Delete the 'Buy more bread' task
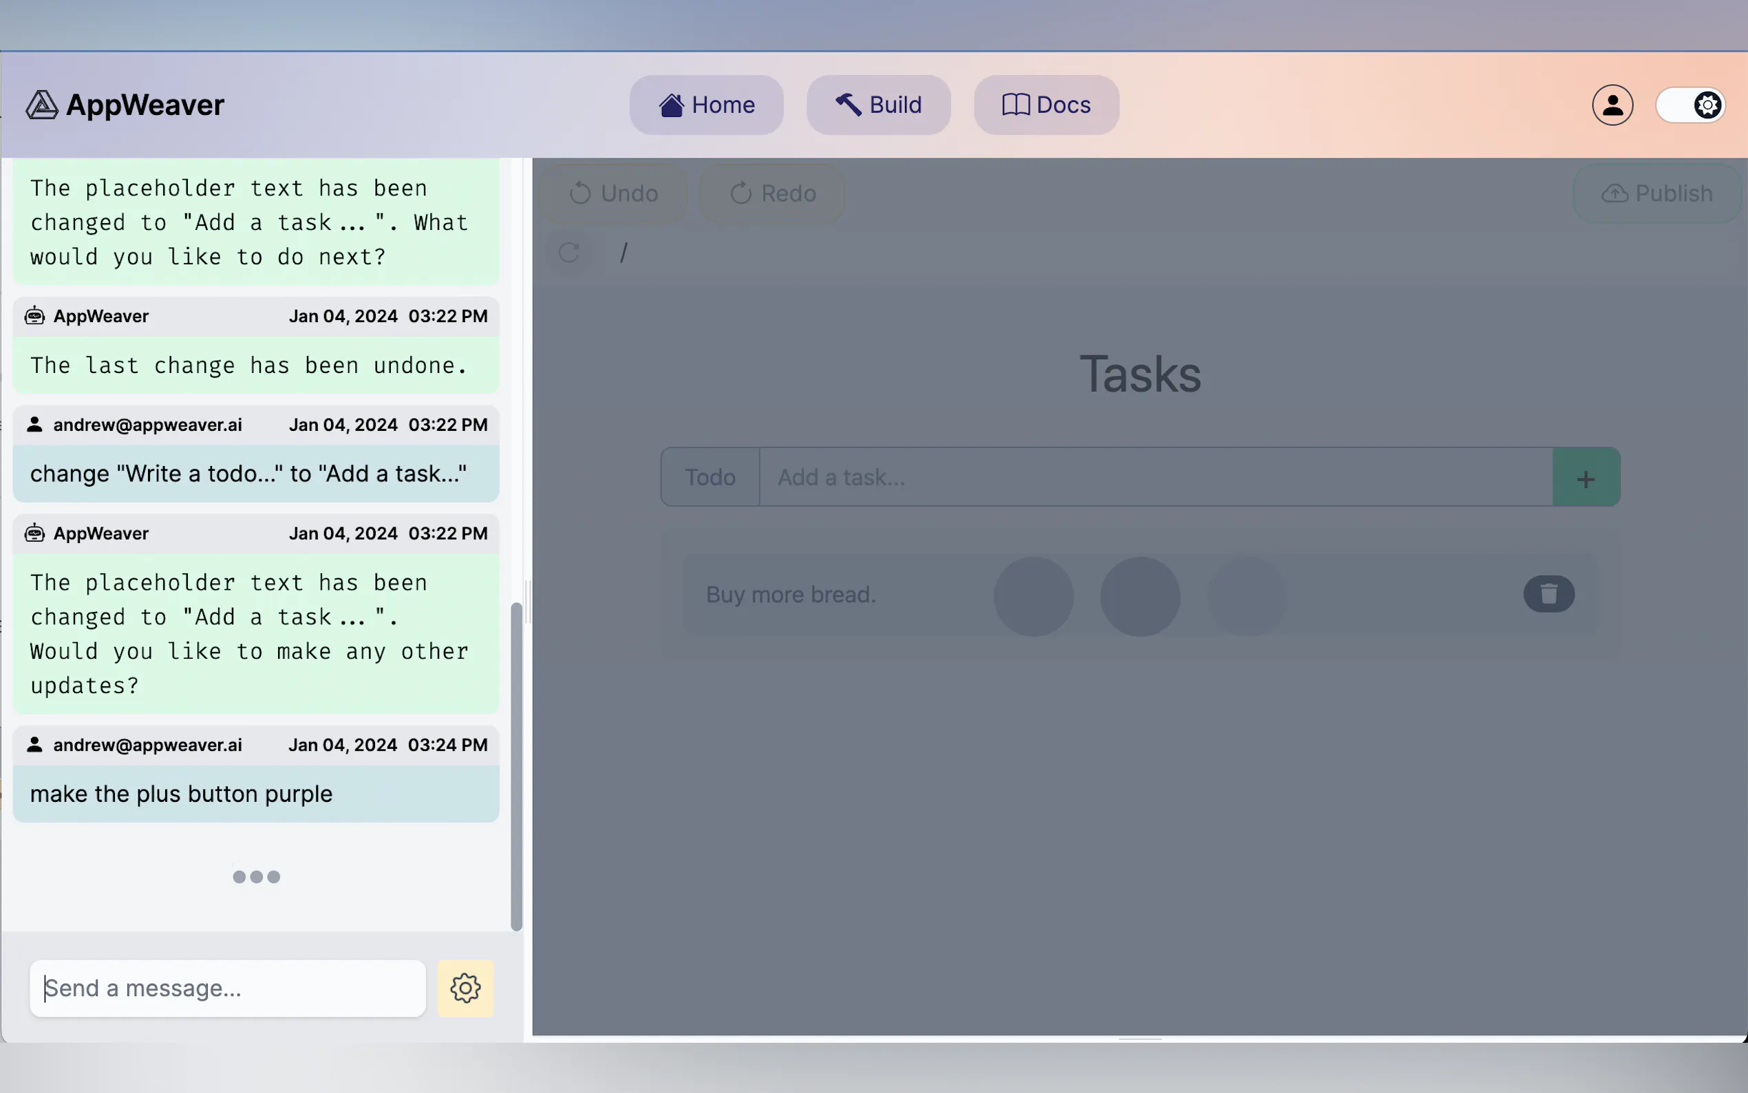 coord(1548,594)
